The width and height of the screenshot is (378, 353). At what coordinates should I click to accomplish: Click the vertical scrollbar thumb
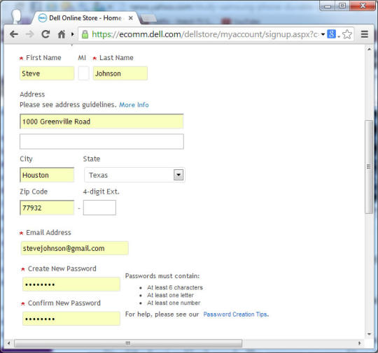(x=369, y=166)
